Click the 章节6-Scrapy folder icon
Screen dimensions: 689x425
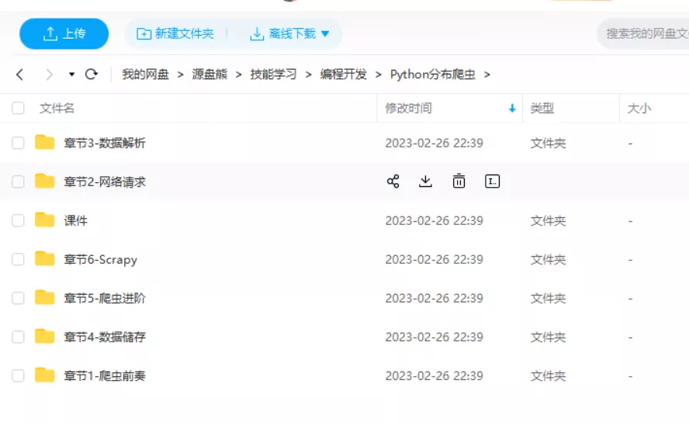pos(45,259)
